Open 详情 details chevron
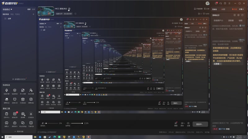 pyautogui.click(x=241, y=9)
